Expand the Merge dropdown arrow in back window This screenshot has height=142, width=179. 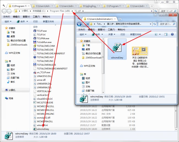(27, 22)
